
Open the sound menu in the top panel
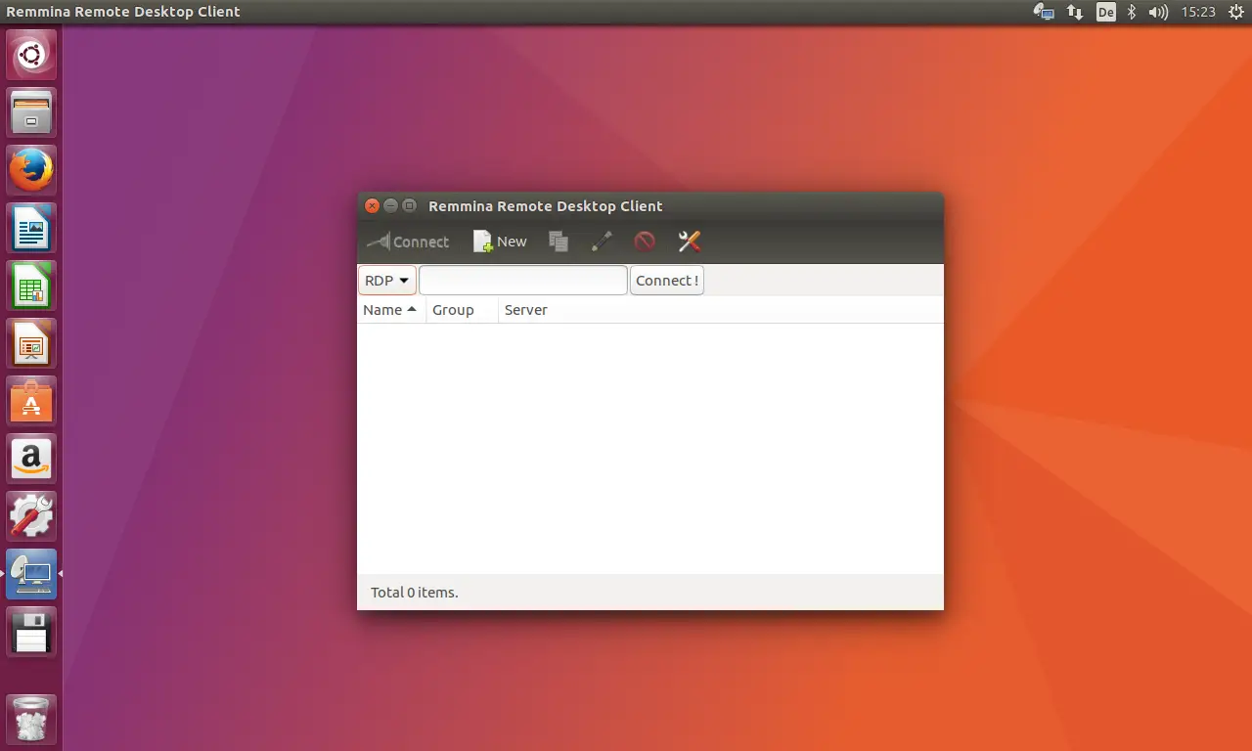click(x=1157, y=12)
